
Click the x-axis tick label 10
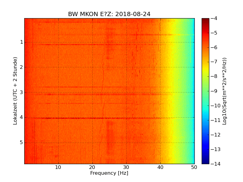pos(58,167)
